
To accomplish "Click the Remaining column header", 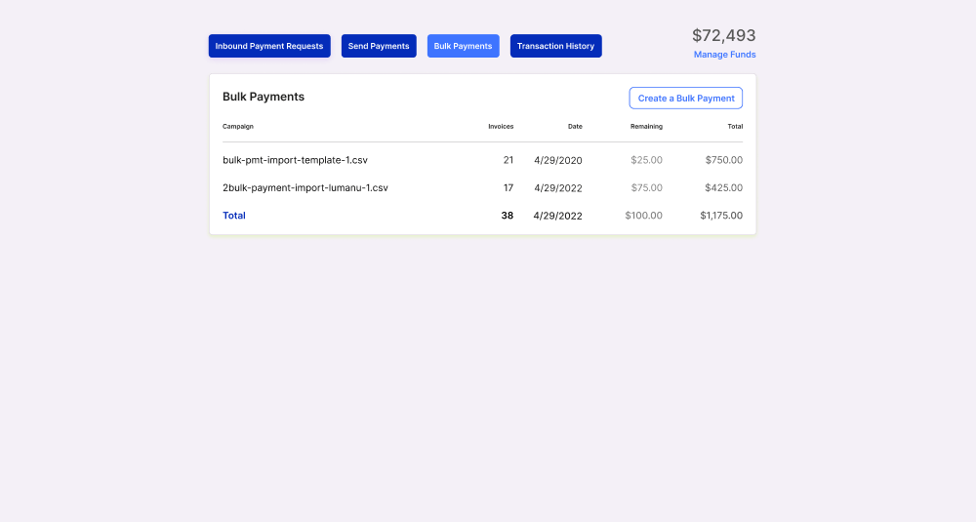I will [x=646, y=126].
